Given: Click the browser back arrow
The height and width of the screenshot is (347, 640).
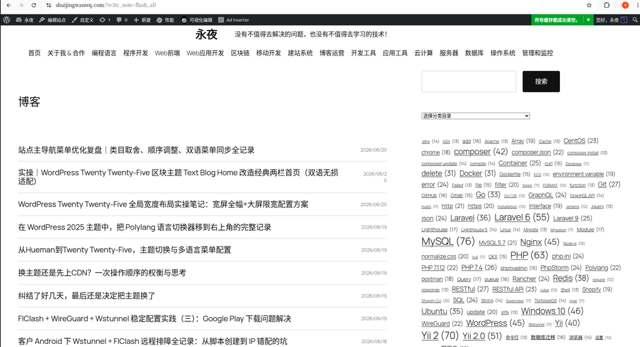Looking at the screenshot, I should click(x=9, y=5).
